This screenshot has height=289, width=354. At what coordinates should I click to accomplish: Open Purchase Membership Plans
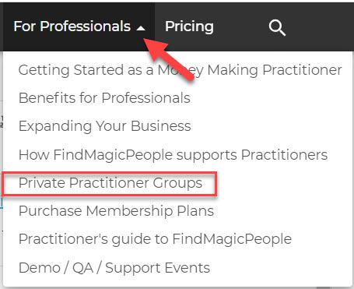[116, 210]
